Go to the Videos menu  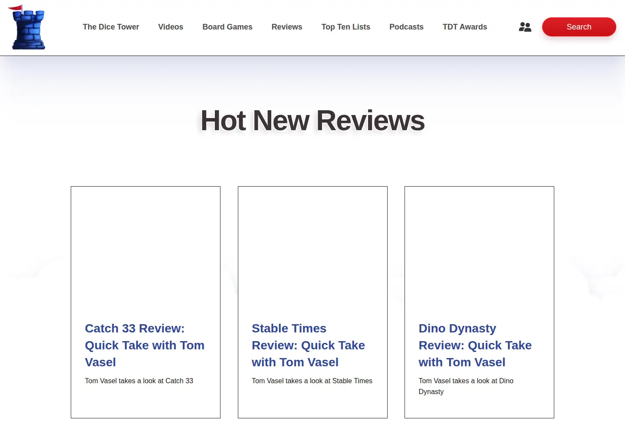[x=171, y=27]
